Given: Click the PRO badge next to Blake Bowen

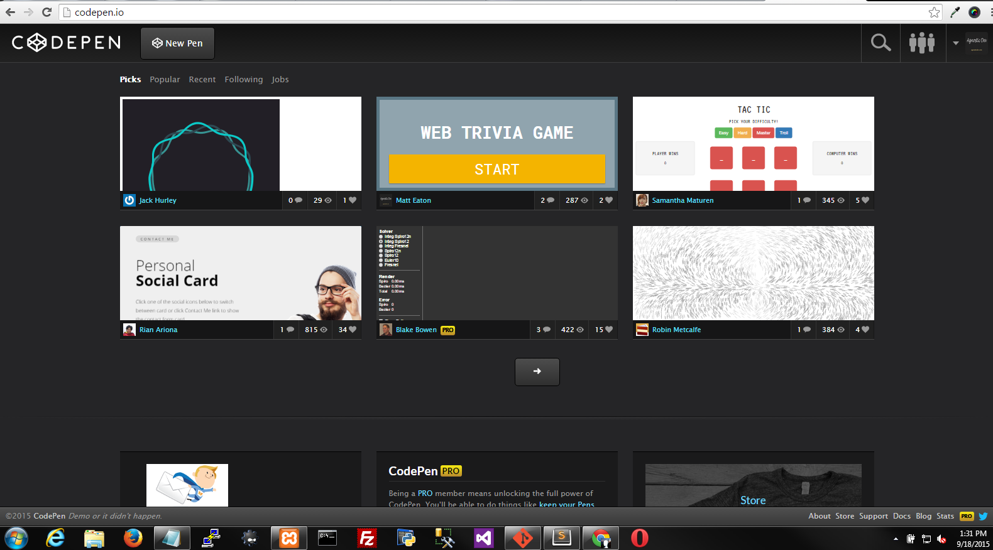Looking at the screenshot, I should (447, 330).
